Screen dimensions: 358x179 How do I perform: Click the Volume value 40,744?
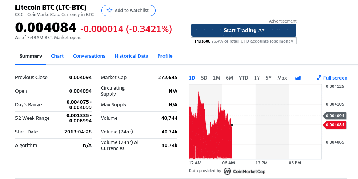pyautogui.click(x=169, y=118)
